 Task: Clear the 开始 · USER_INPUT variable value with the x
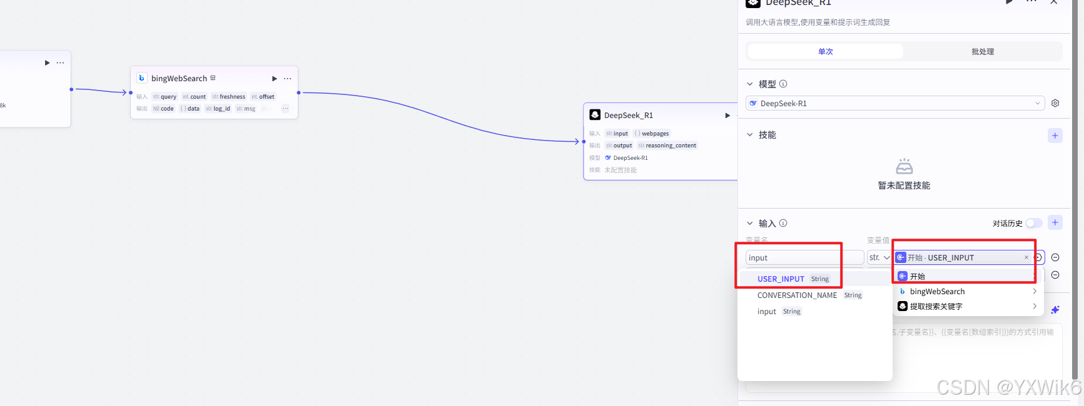pos(1026,257)
